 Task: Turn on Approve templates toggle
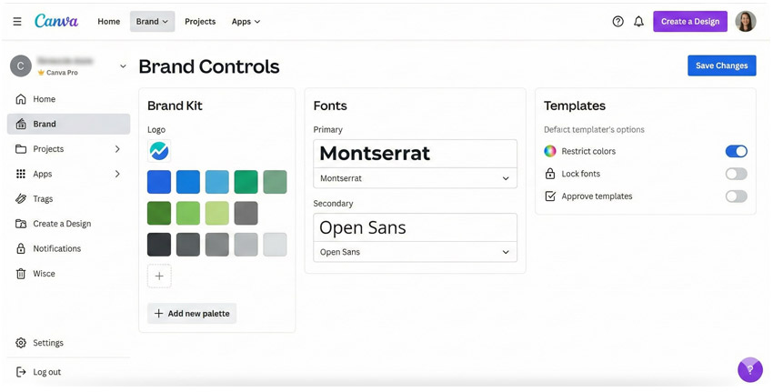point(736,196)
